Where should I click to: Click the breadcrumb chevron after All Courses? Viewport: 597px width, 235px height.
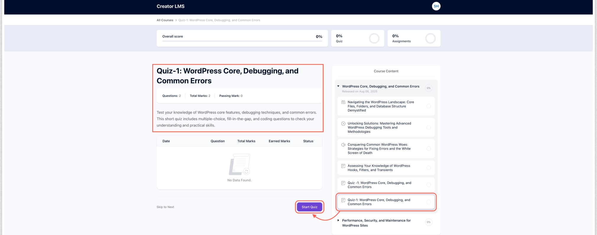(176, 20)
